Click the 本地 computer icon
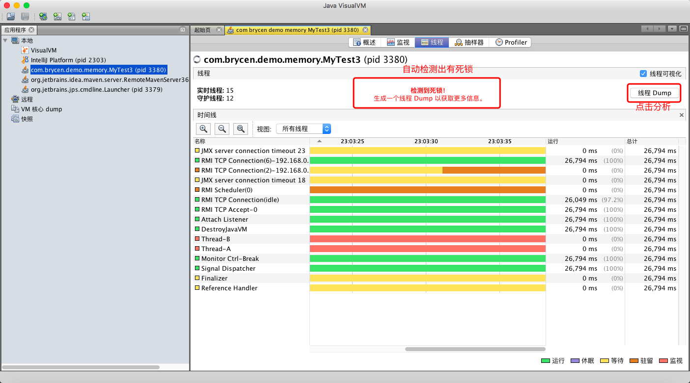The image size is (690, 383). [15, 40]
